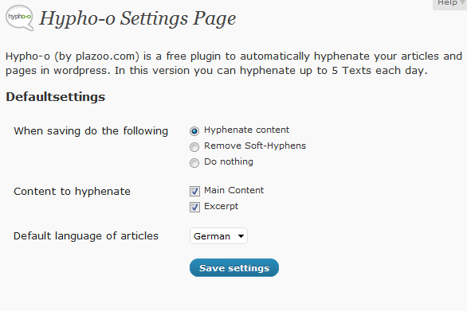Click the "Main Content" label text
The height and width of the screenshot is (311, 467).
click(233, 190)
